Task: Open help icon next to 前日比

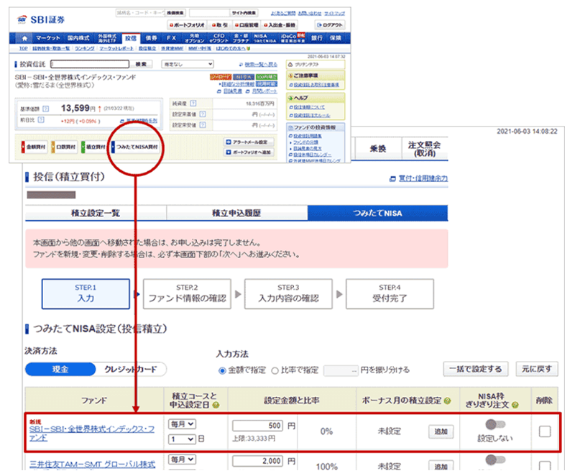Action: [41, 120]
